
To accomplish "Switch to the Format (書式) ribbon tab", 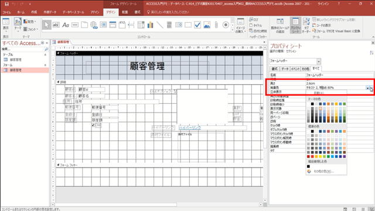I will 137,12.
